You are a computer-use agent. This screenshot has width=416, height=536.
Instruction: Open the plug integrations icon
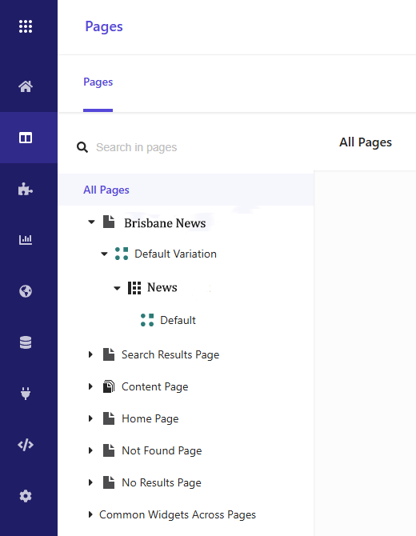(26, 394)
